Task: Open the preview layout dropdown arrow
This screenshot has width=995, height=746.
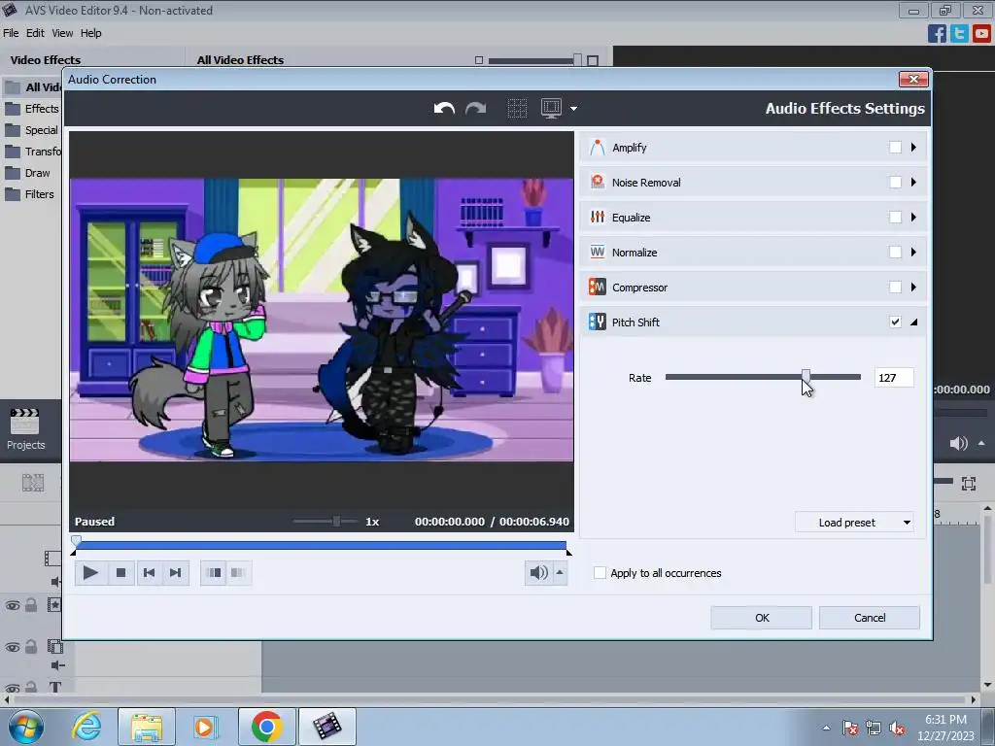Action: pos(573,109)
